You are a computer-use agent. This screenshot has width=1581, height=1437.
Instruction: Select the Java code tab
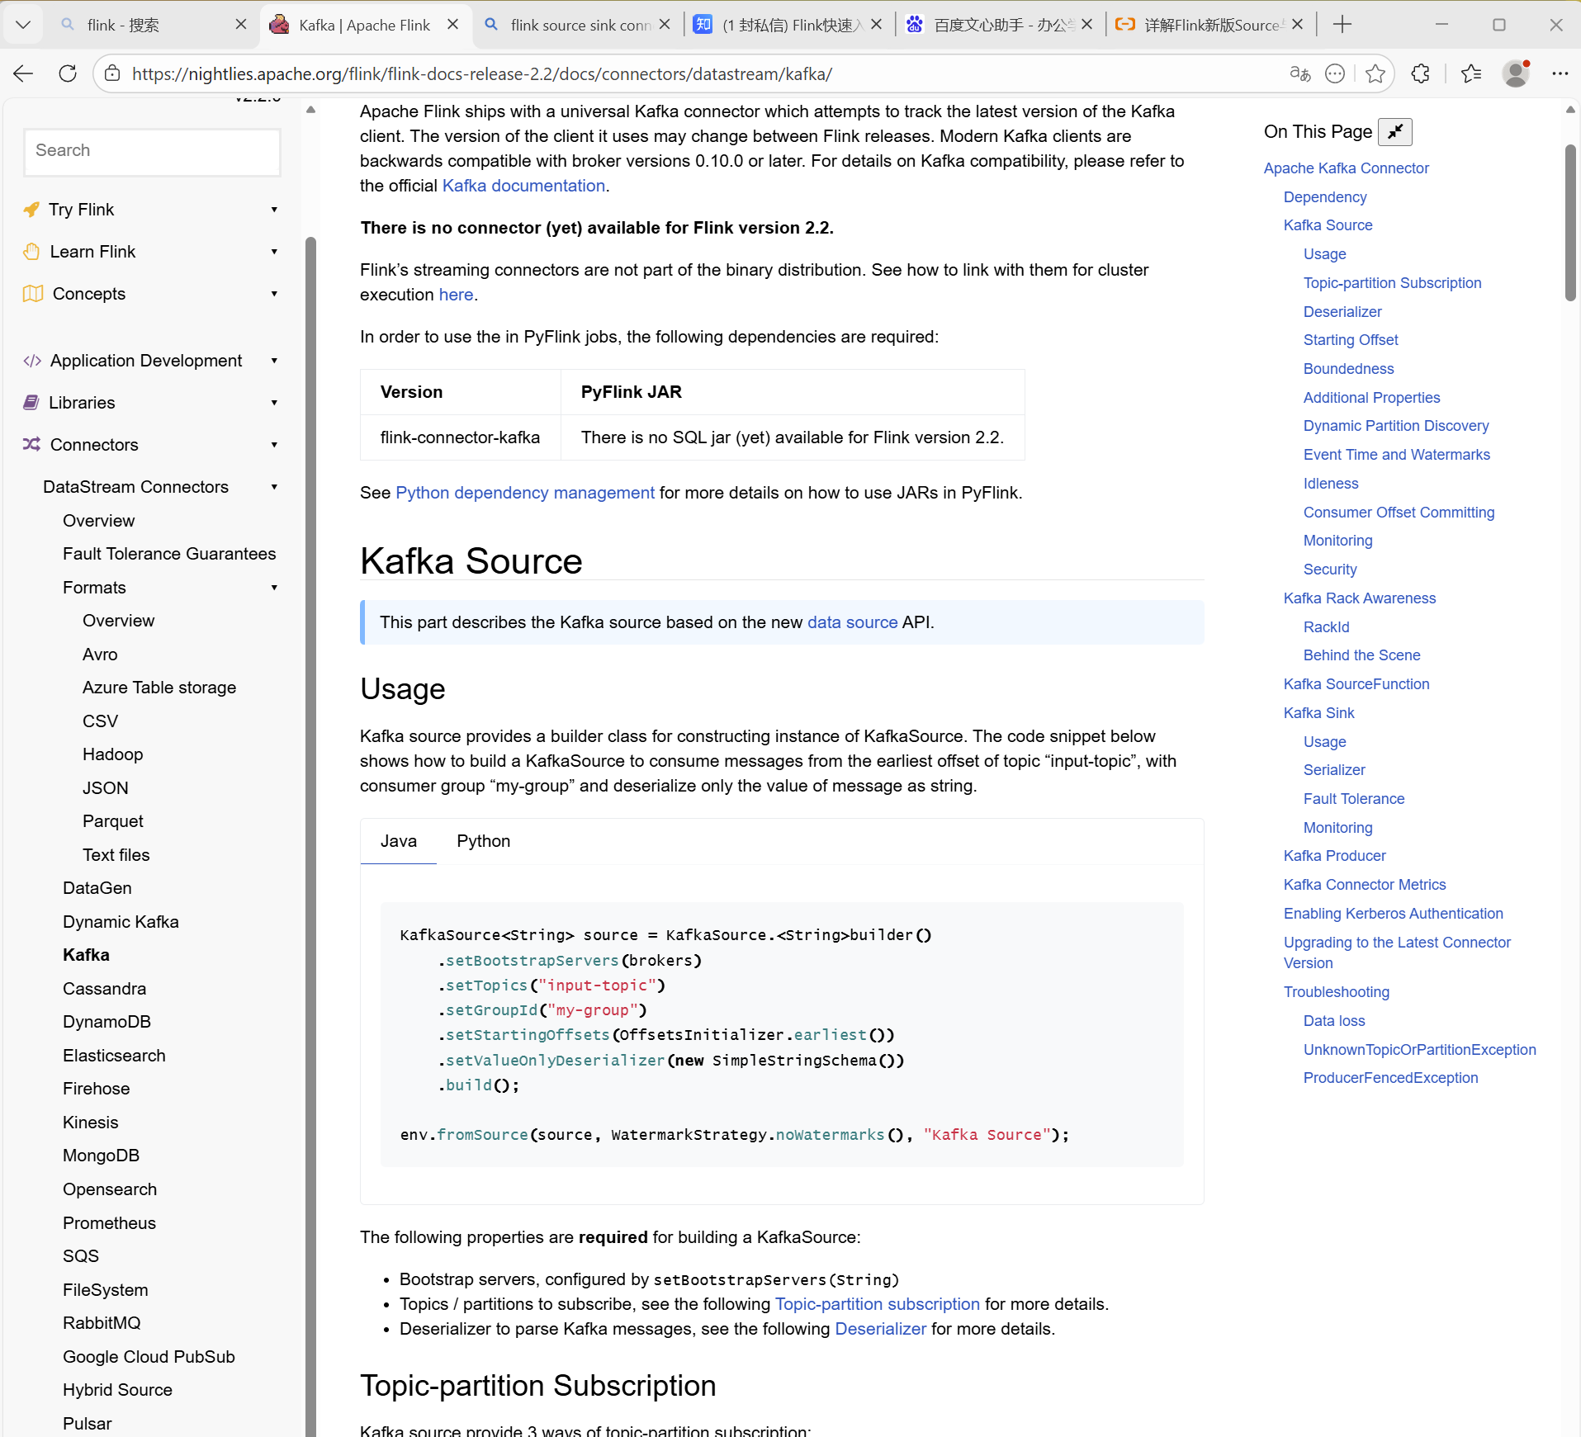[399, 841]
